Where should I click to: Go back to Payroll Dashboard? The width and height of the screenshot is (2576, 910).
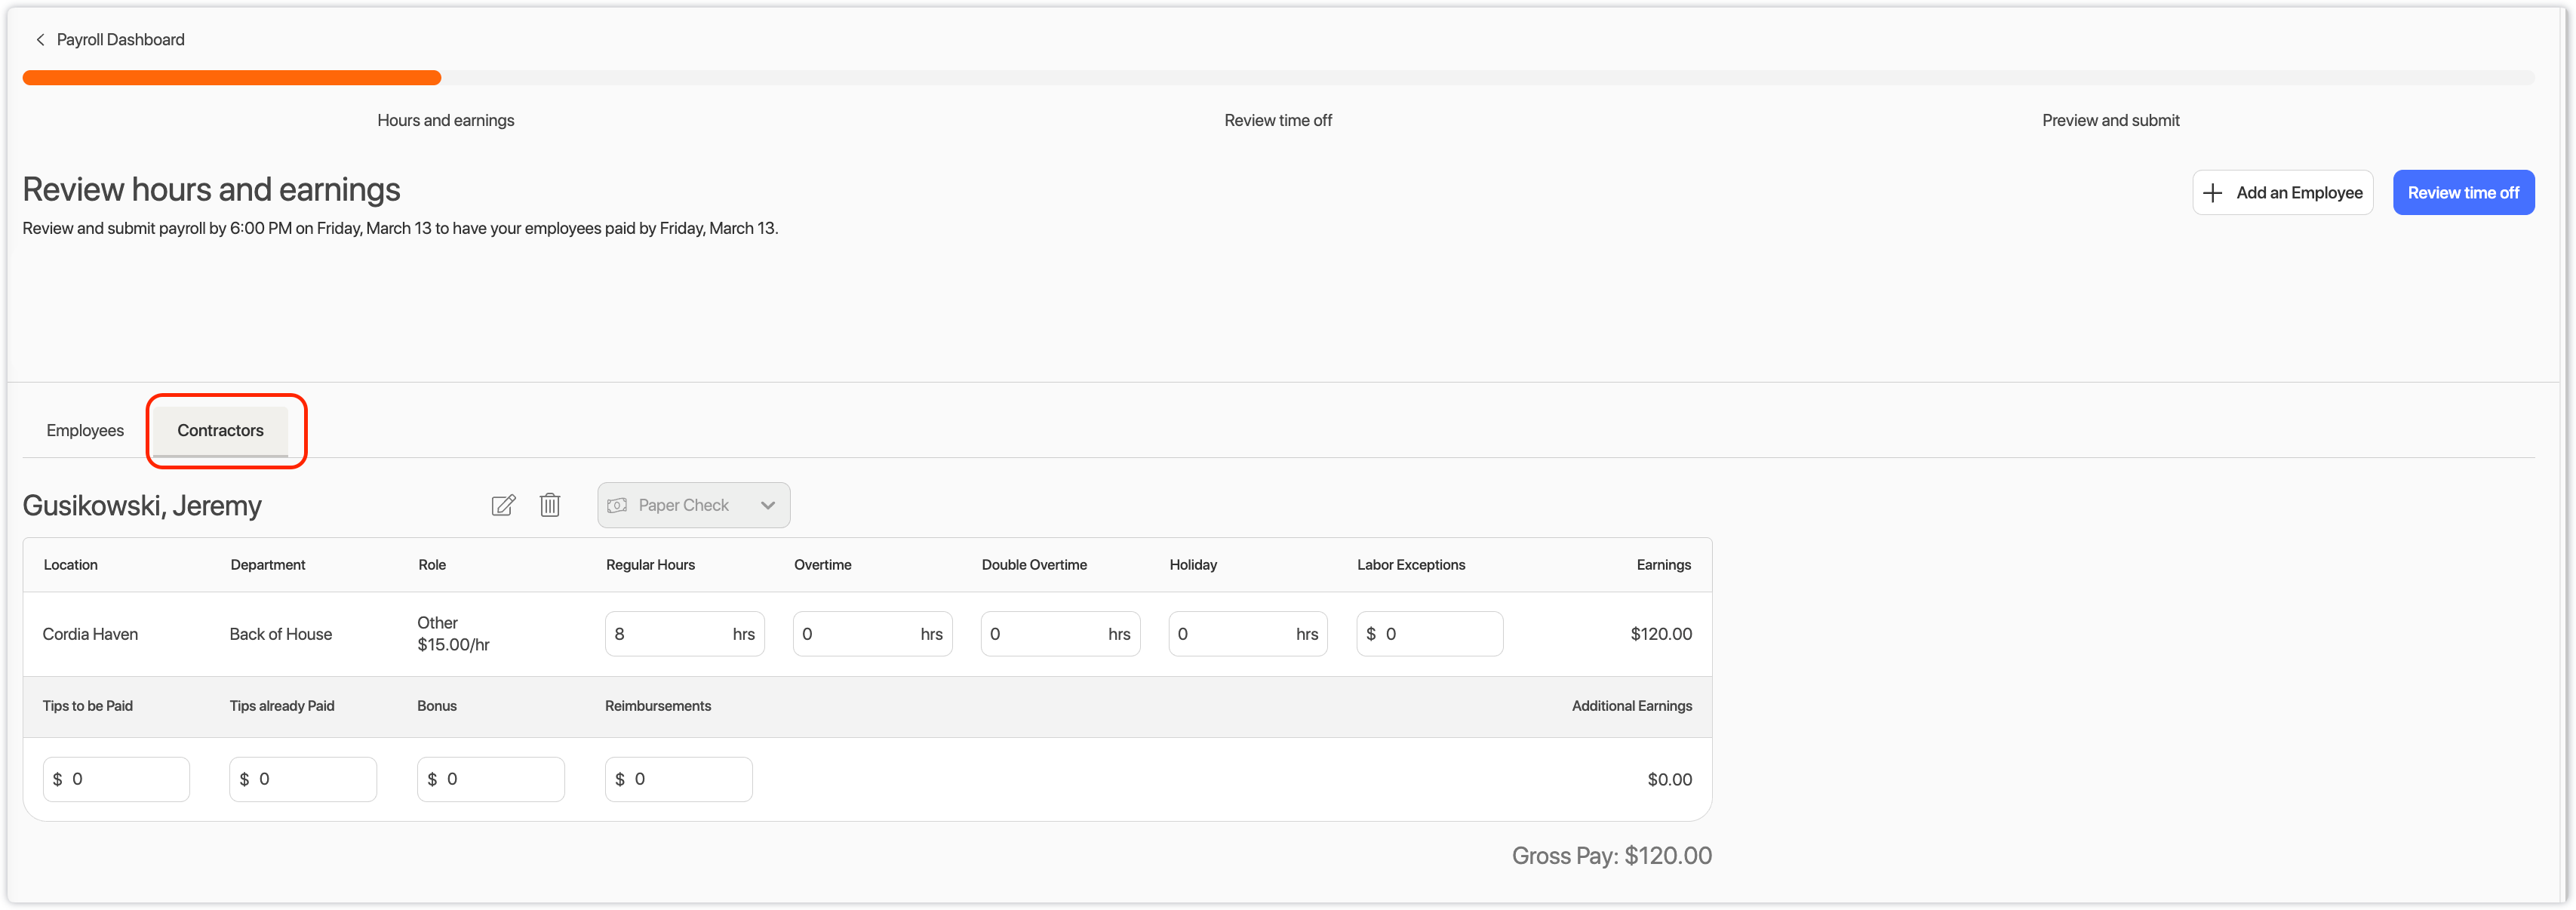click(x=120, y=40)
